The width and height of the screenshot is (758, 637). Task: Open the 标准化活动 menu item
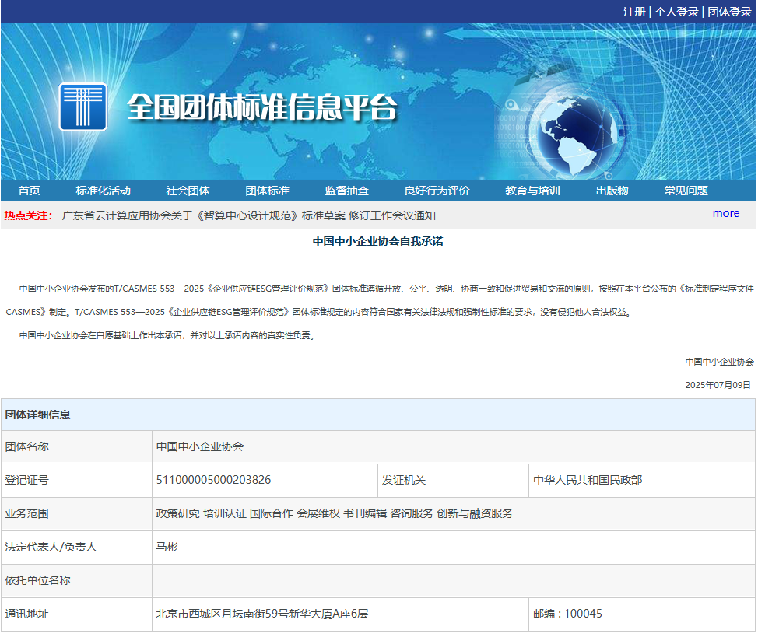pyautogui.click(x=103, y=191)
